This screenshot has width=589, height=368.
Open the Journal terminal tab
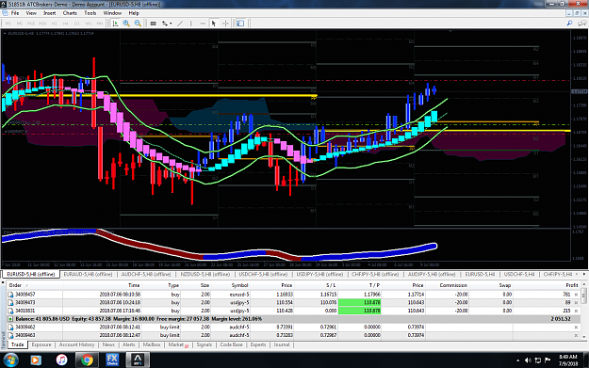(282, 344)
